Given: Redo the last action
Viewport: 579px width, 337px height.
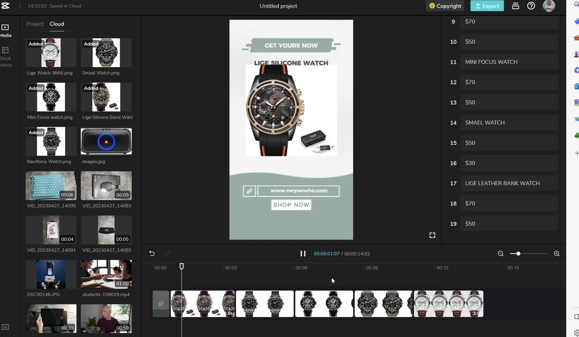Looking at the screenshot, I should (167, 253).
